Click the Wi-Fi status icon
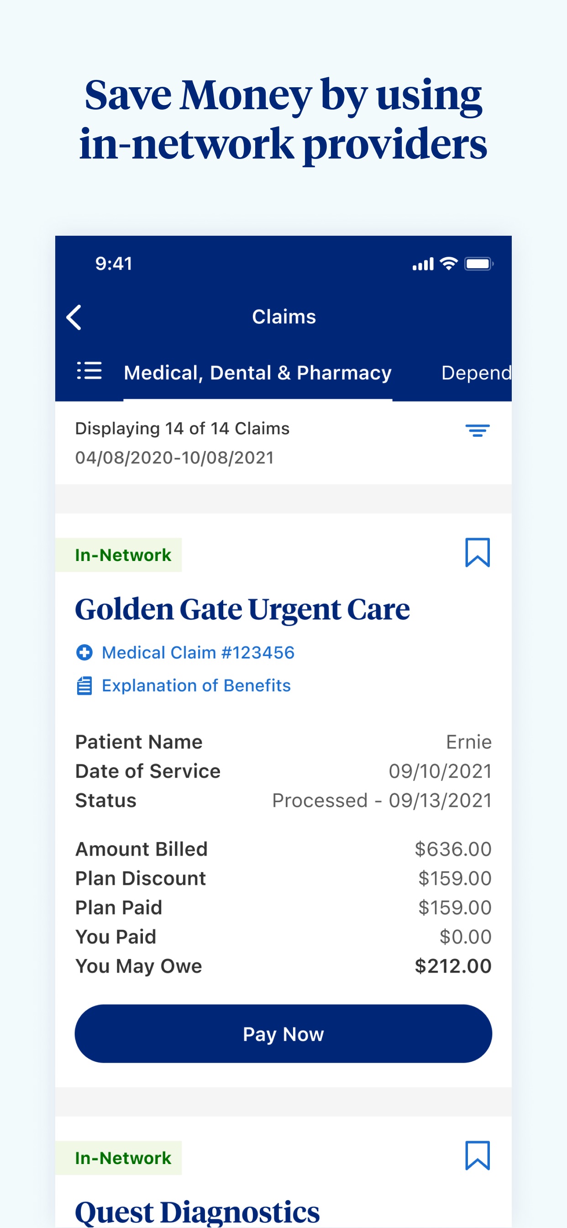This screenshot has height=1228, width=567. coord(448,264)
